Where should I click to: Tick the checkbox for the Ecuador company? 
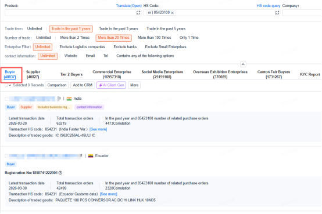point(6,156)
